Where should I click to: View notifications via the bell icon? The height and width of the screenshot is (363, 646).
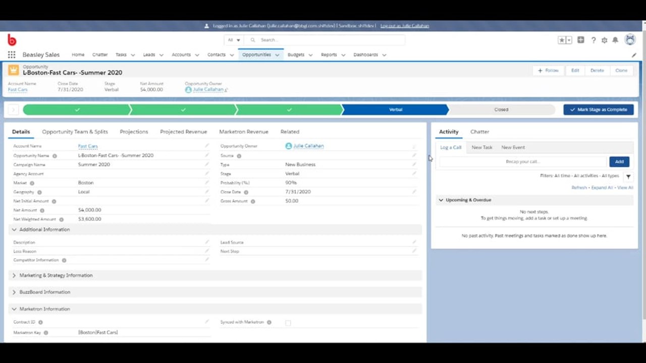(615, 40)
